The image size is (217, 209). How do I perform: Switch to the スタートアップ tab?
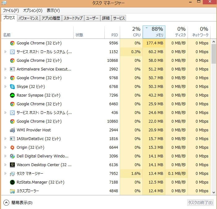73,18
